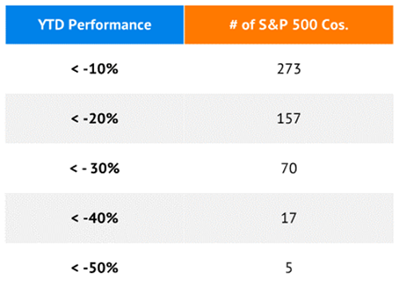
Task: Click the blue header color block
Action: point(94,25)
